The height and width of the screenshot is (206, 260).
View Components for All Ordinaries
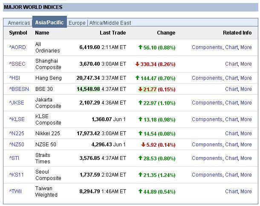pyautogui.click(x=207, y=47)
